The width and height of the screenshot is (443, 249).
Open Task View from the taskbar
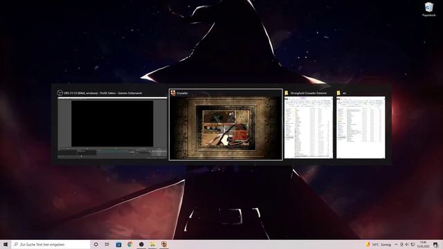(107, 244)
